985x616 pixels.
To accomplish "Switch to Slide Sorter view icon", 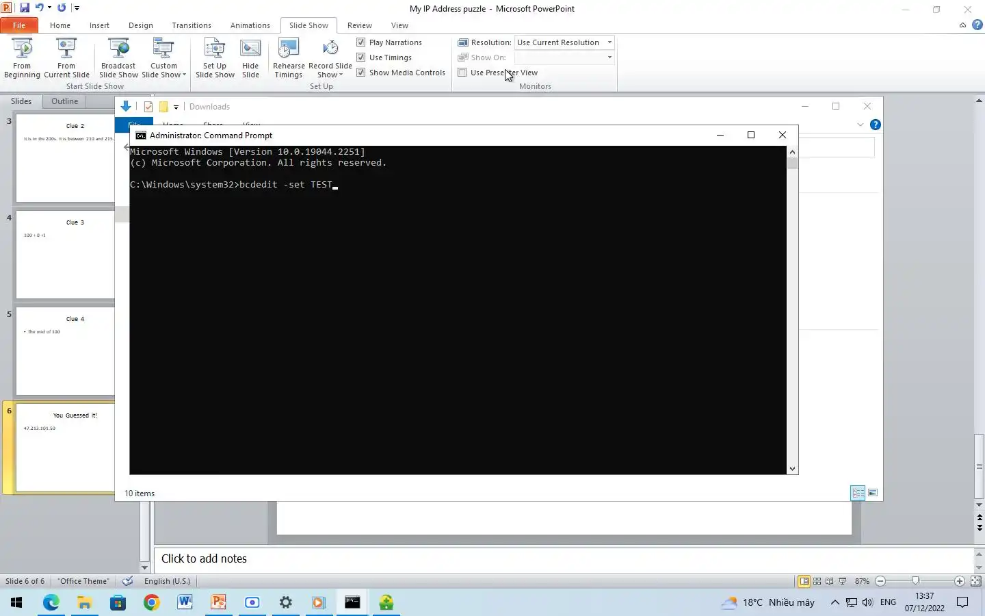I will 817,581.
